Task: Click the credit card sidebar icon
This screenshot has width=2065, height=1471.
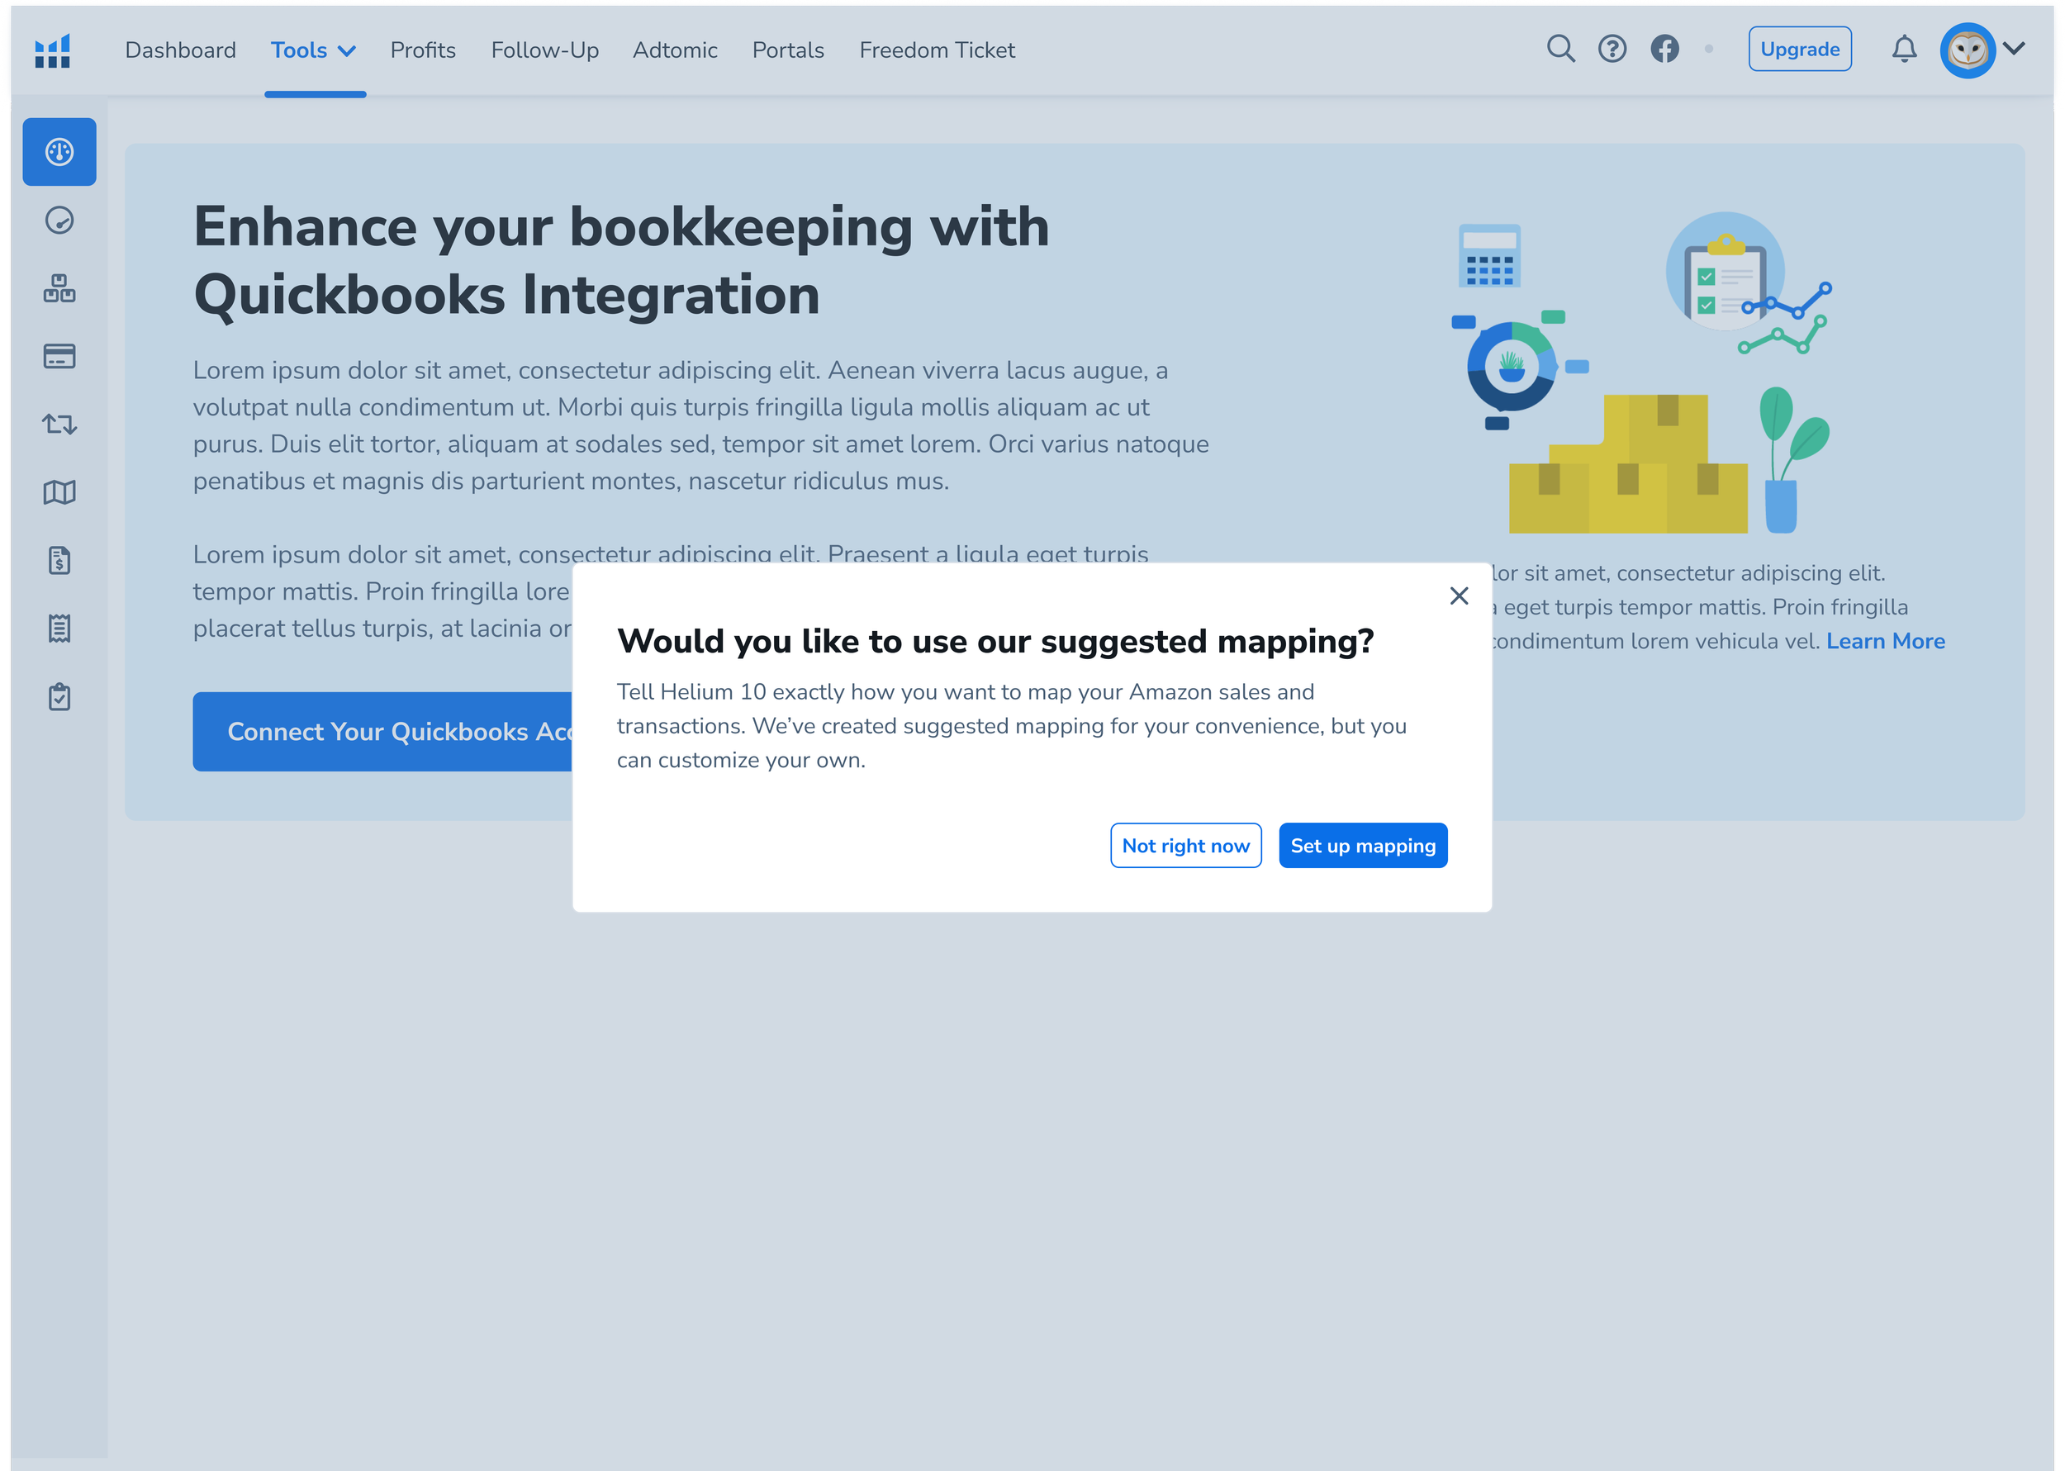Action: pos(59,357)
